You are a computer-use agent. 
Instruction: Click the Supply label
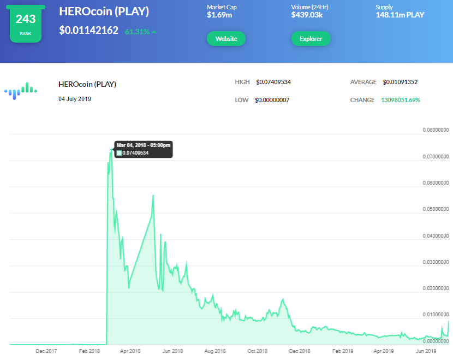384,7
